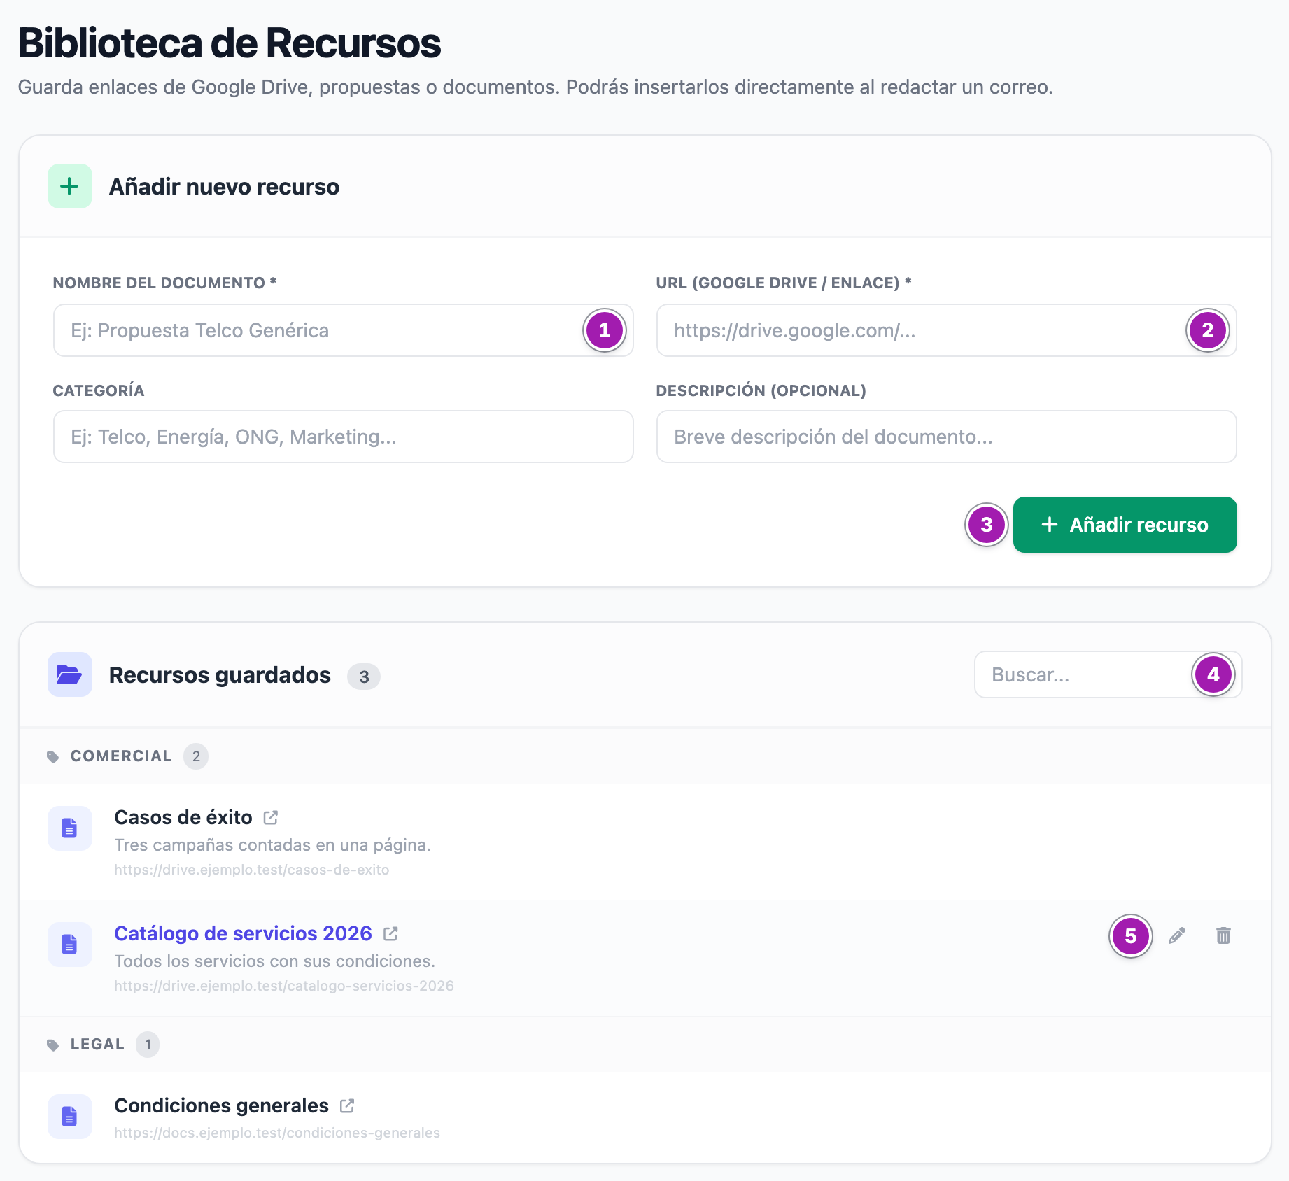
Task: Click the folder icon next to Recursos guardados
Action: point(70,674)
